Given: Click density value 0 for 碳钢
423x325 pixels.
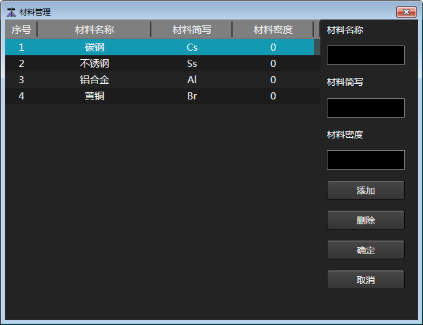Looking at the screenshot, I should click(273, 47).
